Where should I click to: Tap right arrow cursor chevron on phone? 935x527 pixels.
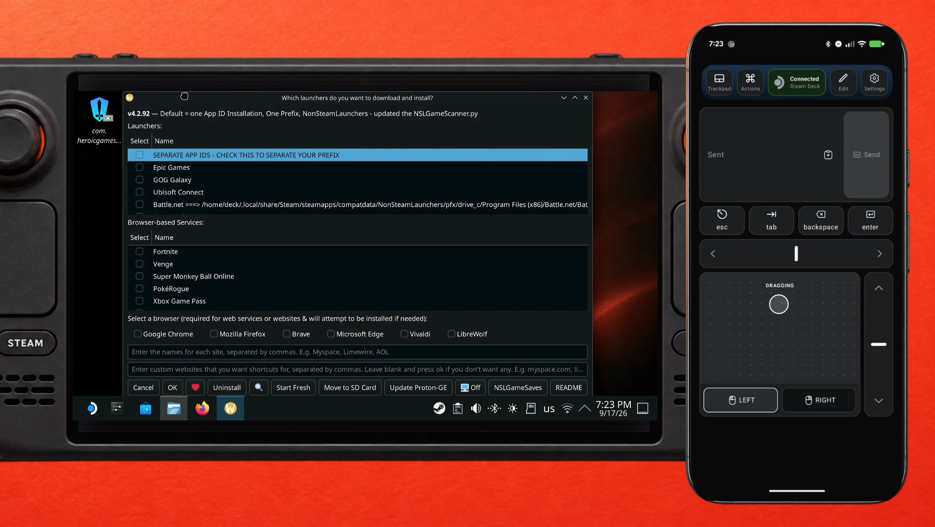point(880,254)
